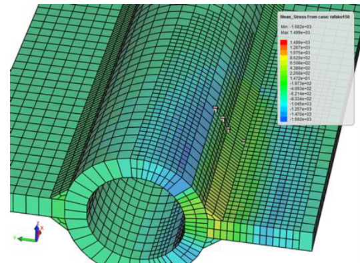Click the Mean_Stress legend title text
Image resolution: width=360 pixels, height=263 pixels.
tap(315, 17)
